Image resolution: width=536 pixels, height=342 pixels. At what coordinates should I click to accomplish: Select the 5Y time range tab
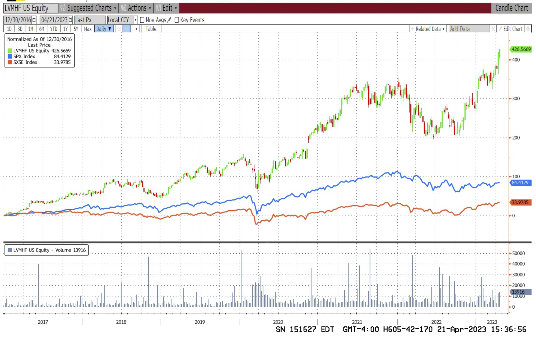[76, 29]
